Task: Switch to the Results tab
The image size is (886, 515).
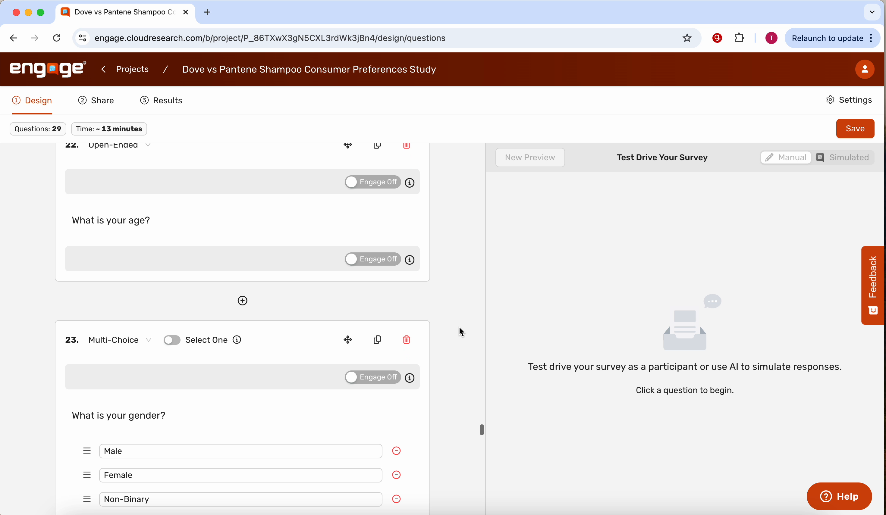Action: pos(161,101)
